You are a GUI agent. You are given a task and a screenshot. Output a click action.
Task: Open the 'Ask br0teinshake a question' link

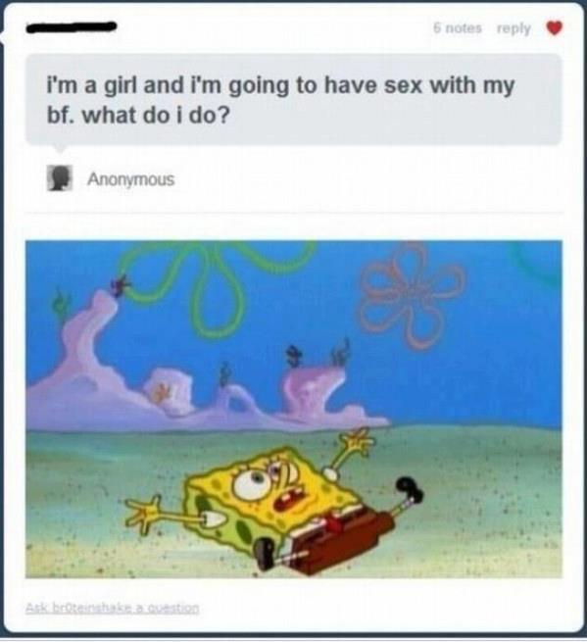pos(112,607)
